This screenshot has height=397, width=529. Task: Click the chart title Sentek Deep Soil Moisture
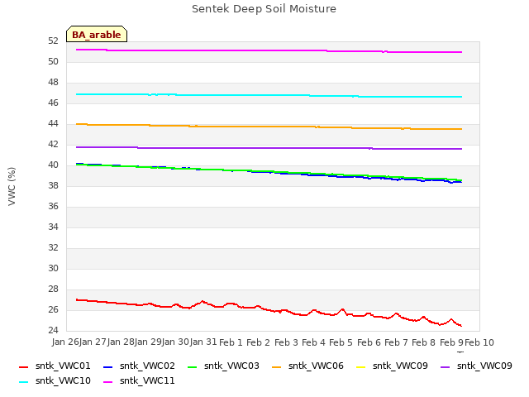point(264,9)
